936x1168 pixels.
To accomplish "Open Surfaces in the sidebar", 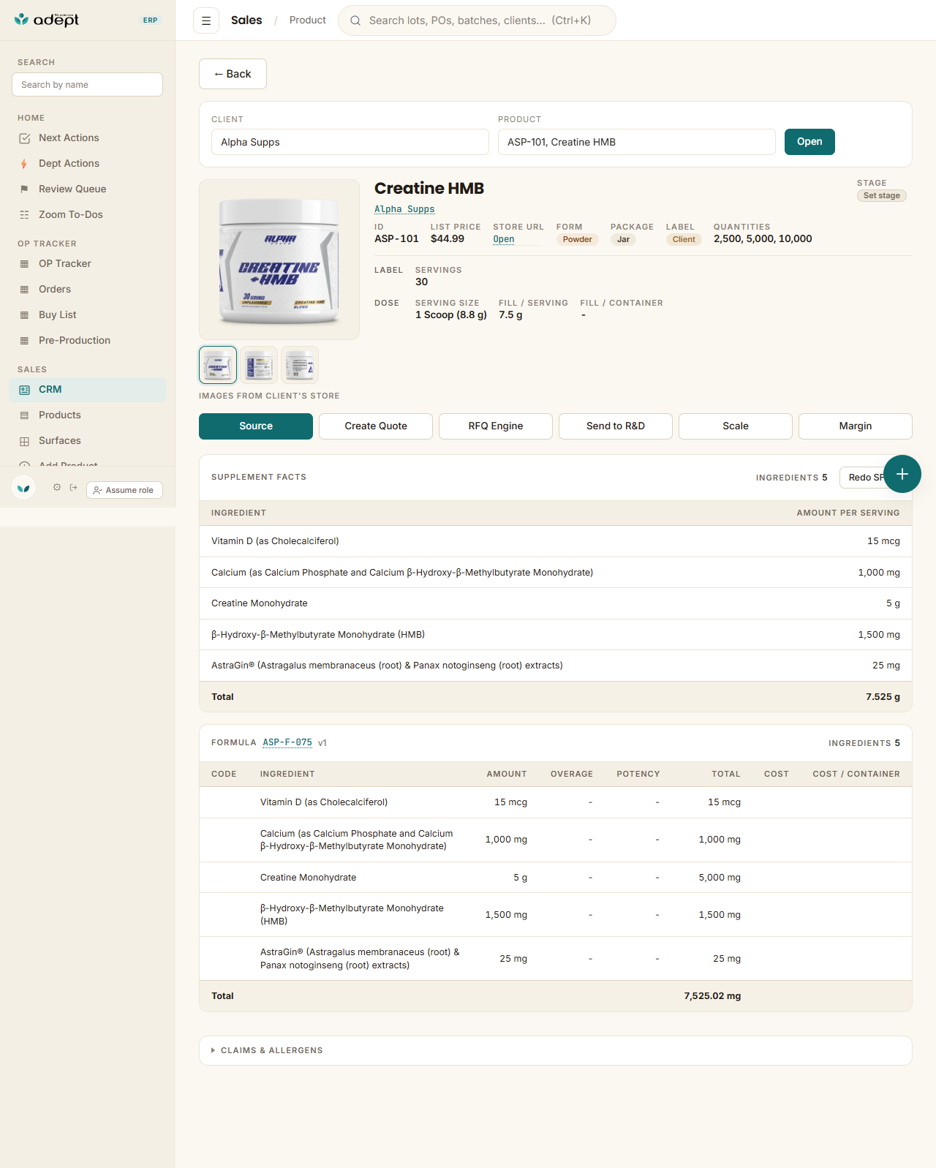I will click(x=88, y=441).
